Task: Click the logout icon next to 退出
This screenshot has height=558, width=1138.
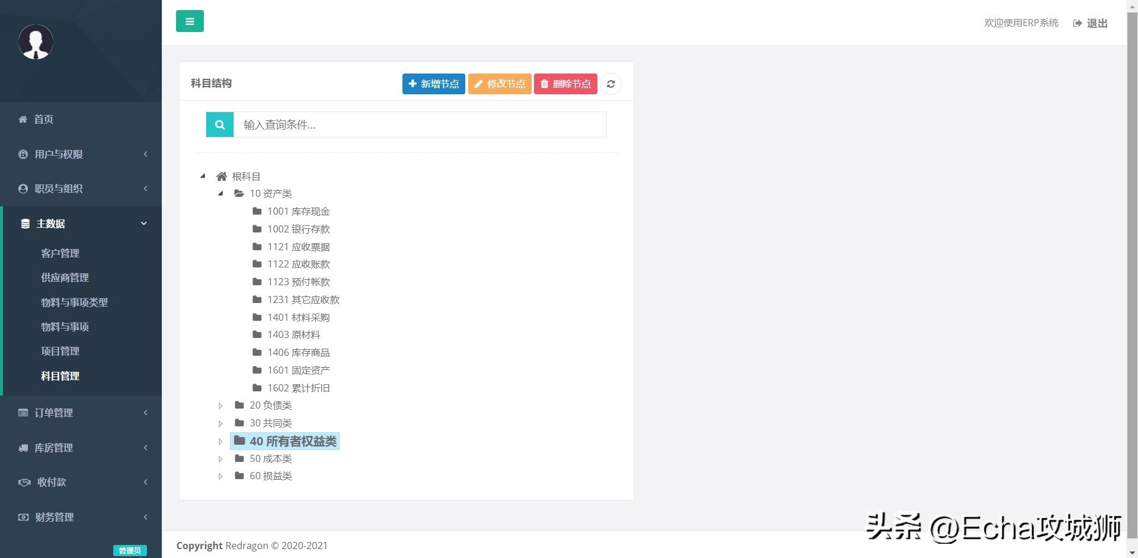Action: click(1077, 23)
